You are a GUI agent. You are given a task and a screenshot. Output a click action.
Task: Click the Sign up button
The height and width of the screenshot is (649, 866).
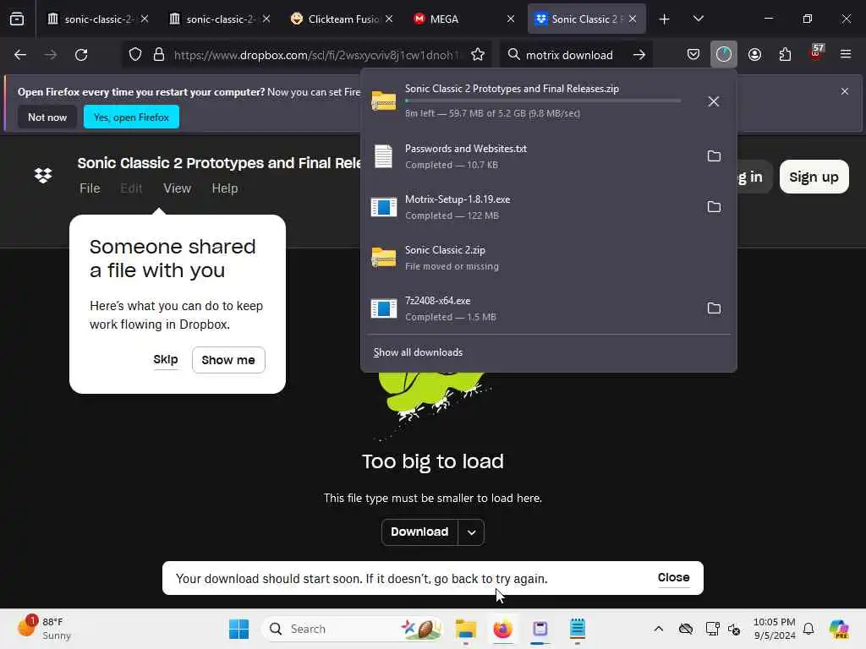pos(814,177)
